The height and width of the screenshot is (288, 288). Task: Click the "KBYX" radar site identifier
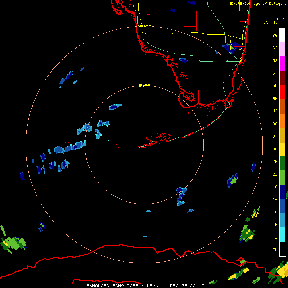click(152, 286)
